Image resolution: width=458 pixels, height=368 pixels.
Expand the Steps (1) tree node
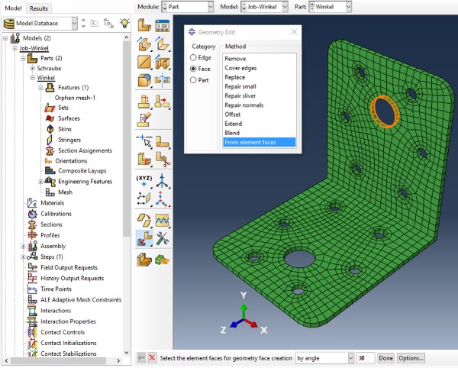pos(23,257)
